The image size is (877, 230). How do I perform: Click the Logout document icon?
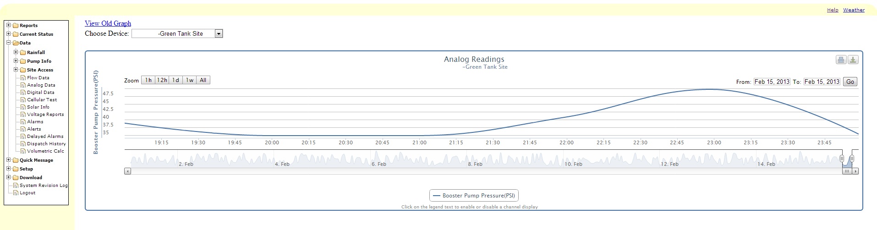(x=16, y=193)
